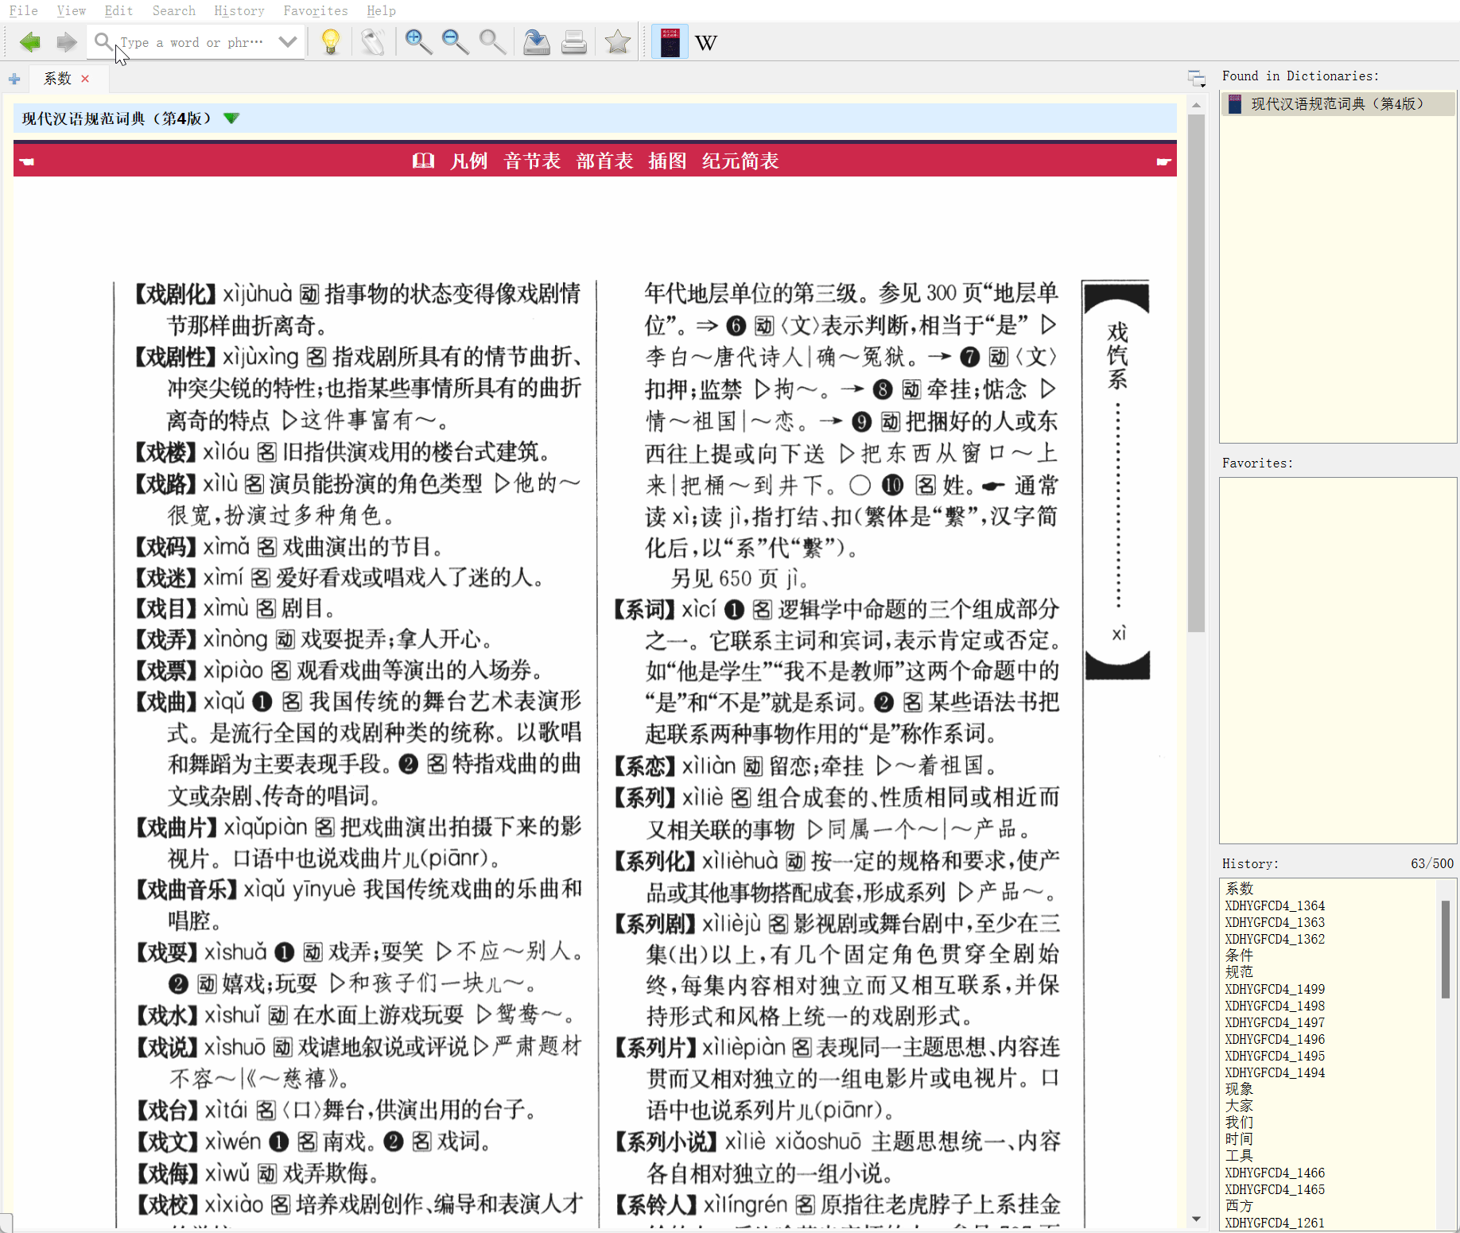This screenshot has height=1233, width=1460.
Task: Open the File menu
Action: coord(23,10)
